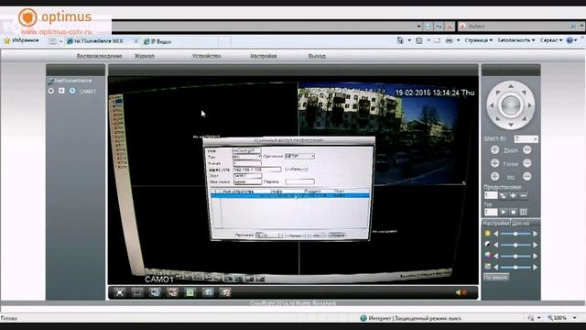Open the Безопасность menu dropdown

coord(516,40)
